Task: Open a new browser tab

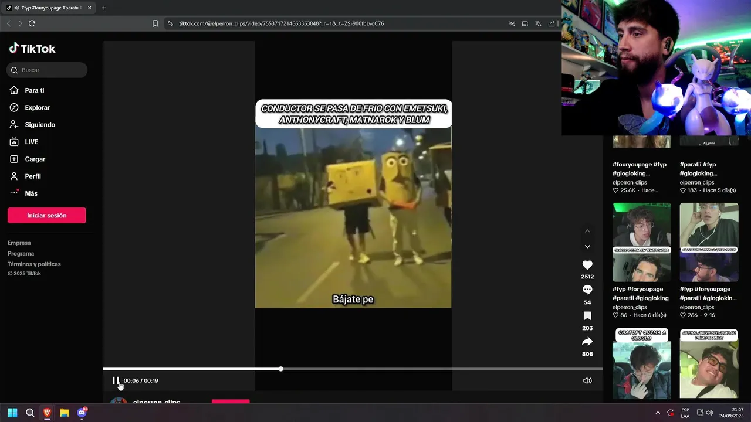Action: (104, 8)
